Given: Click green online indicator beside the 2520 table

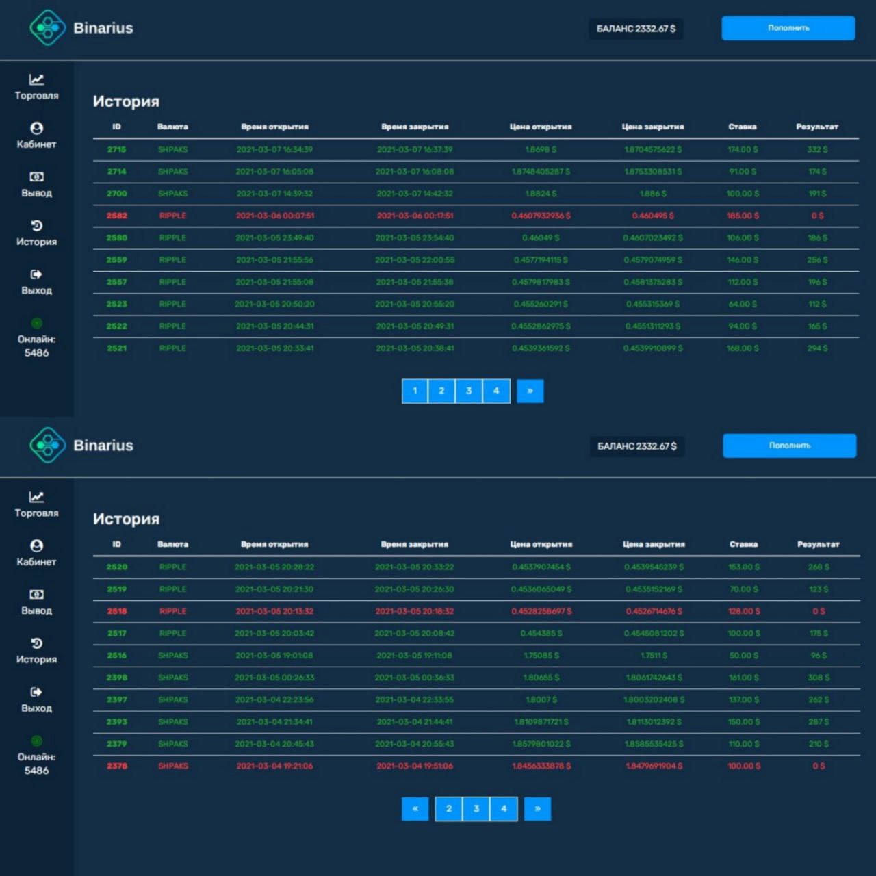Looking at the screenshot, I should (36, 740).
